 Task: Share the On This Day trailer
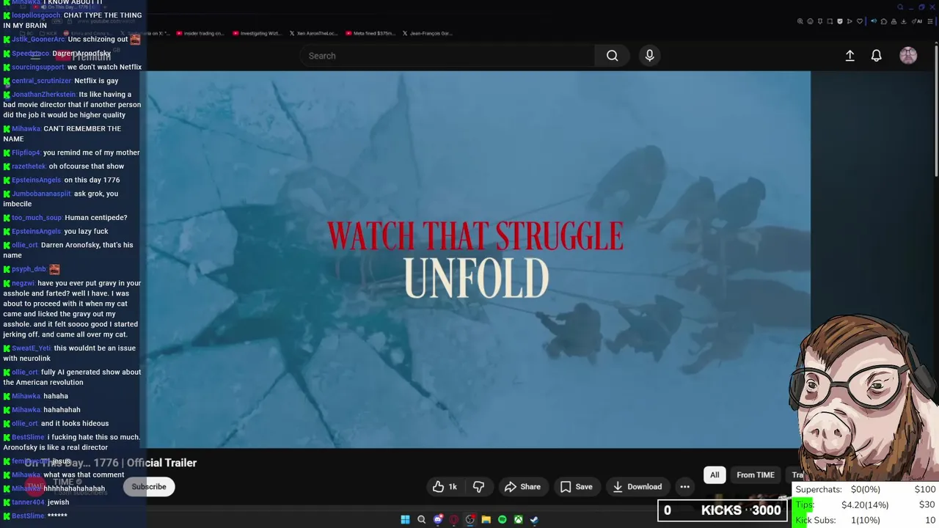pos(522,487)
